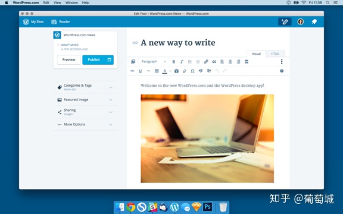The height and width of the screenshot is (214, 343).
Task: Decrease indent of the paragraph
Action: click(201, 71)
